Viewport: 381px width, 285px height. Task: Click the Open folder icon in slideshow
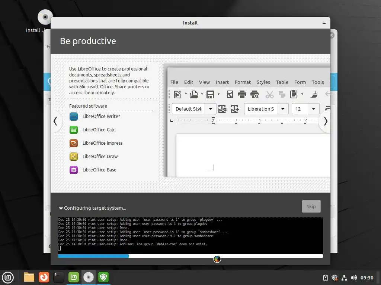(x=193, y=94)
